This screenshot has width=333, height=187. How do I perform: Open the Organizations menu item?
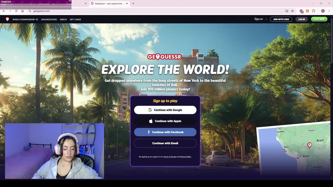[x=49, y=19]
